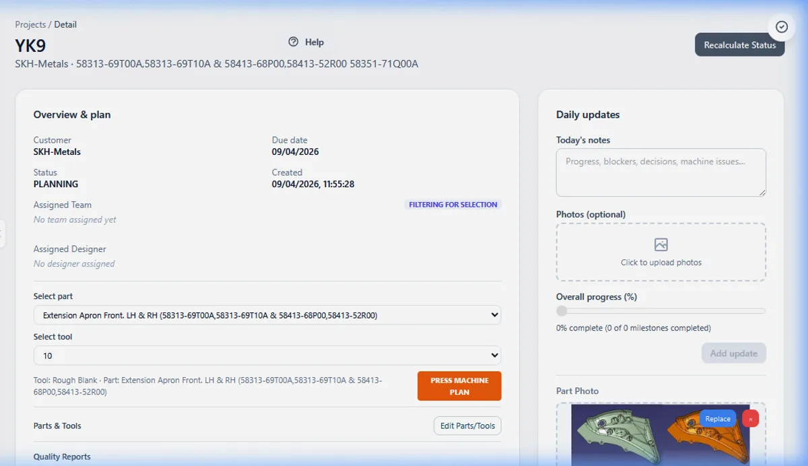Open the Press Machine Plan
This screenshot has height=466, width=808.
click(459, 386)
